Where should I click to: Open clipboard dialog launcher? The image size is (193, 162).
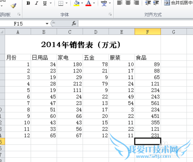point(19,14)
